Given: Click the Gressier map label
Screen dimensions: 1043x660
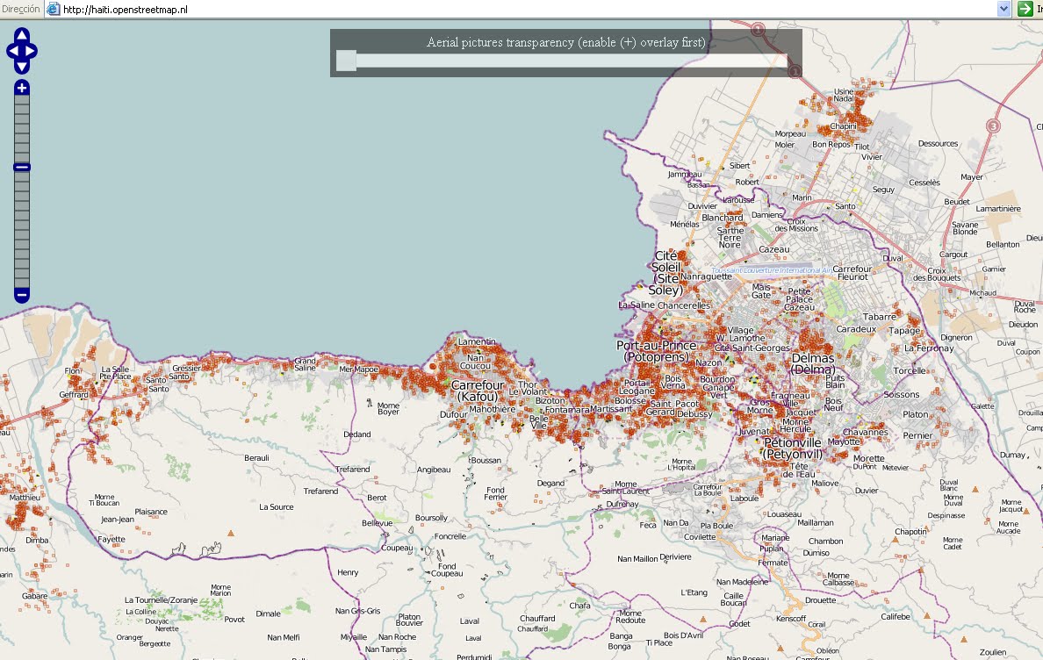Looking at the screenshot, I should pyautogui.click(x=186, y=369).
